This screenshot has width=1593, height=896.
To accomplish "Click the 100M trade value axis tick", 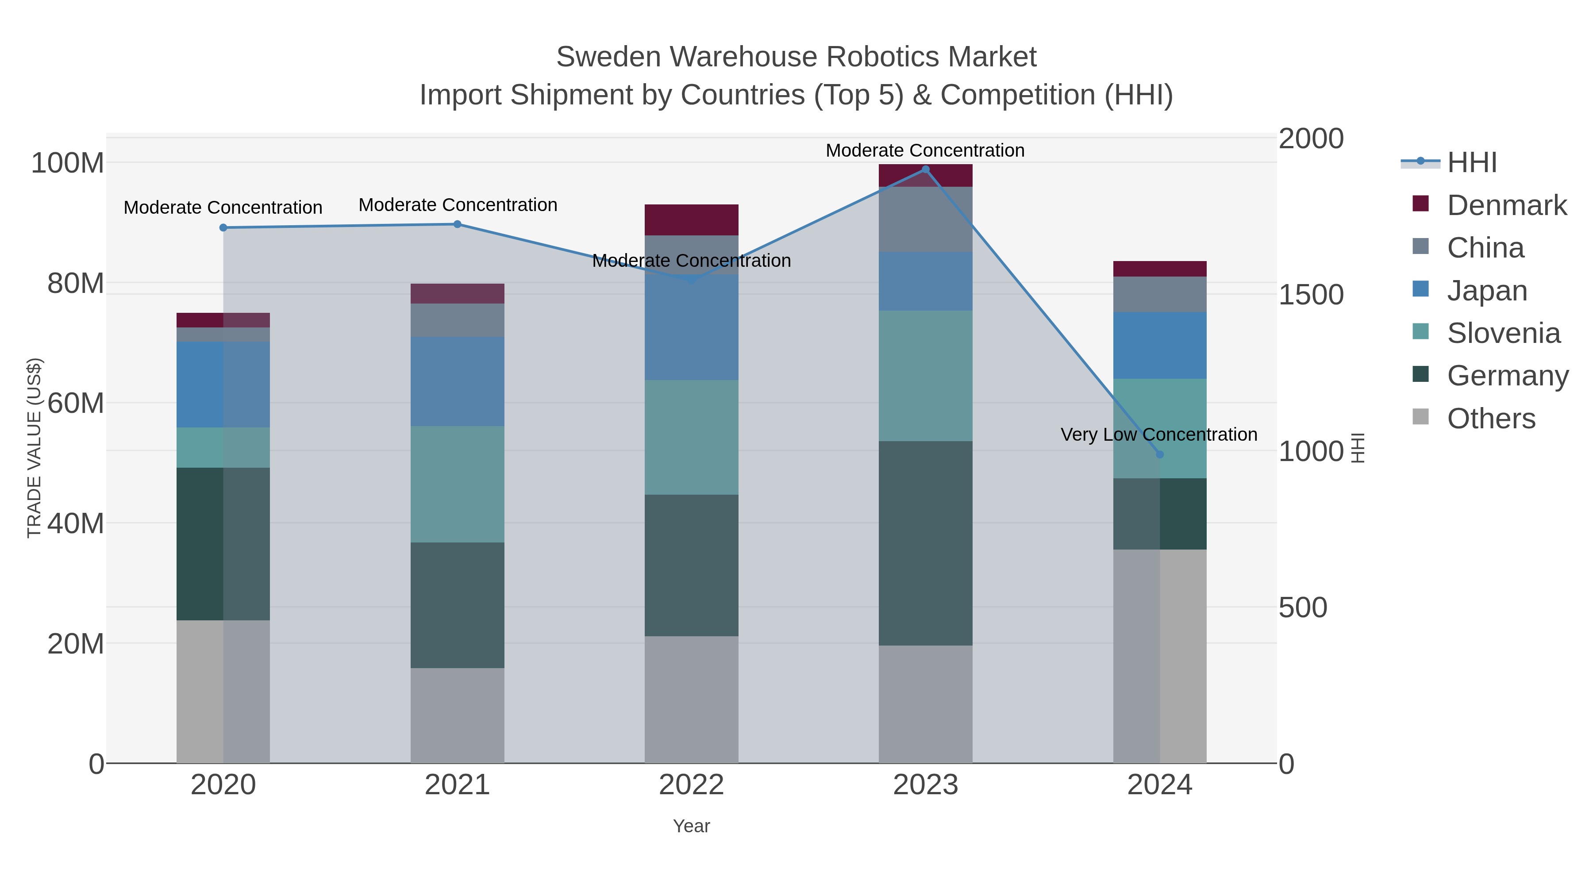I will (67, 163).
